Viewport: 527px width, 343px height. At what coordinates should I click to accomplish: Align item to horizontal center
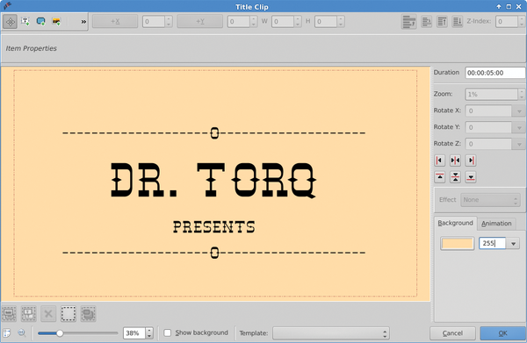[x=455, y=161]
